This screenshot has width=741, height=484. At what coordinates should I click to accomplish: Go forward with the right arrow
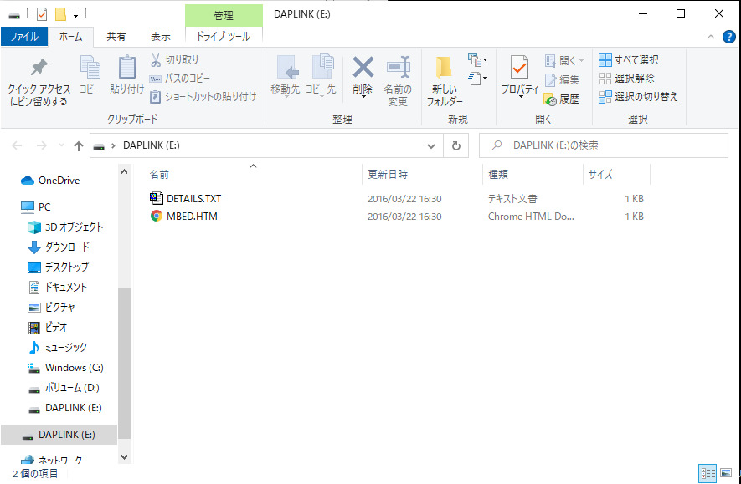42,145
